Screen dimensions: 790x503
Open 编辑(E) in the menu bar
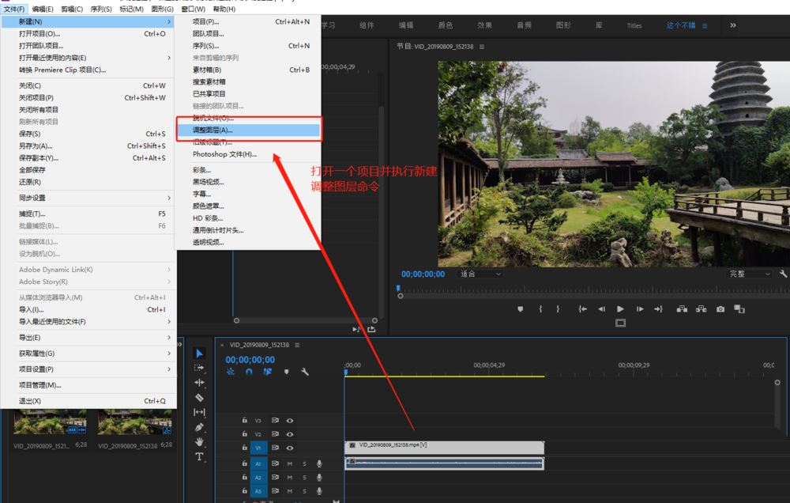pos(43,9)
